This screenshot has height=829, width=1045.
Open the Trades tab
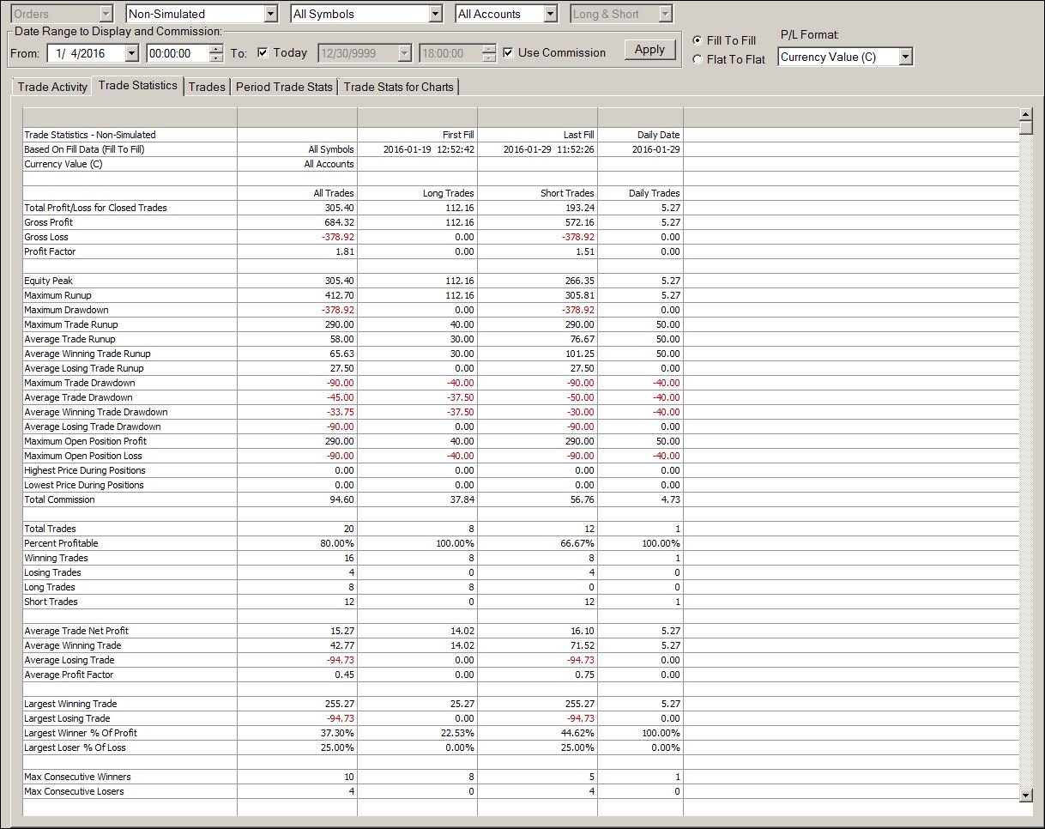tap(207, 87)
